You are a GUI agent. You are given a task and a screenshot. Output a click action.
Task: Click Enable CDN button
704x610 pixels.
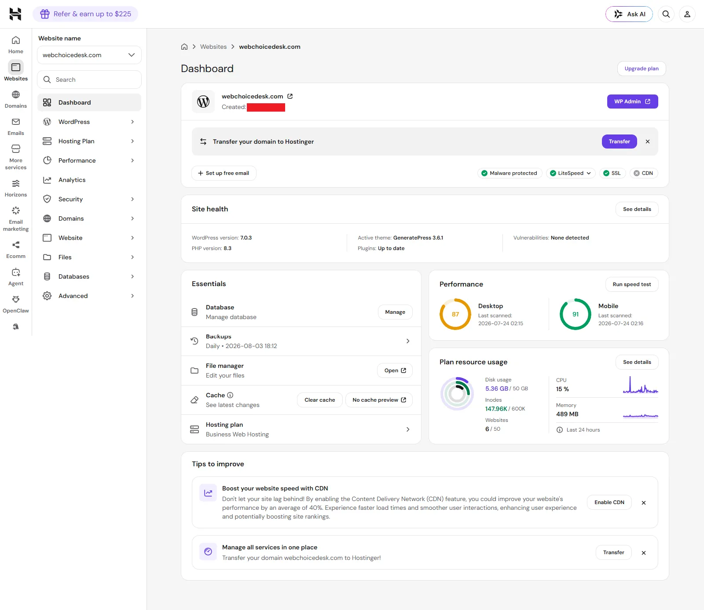click(x=609, y=502)
